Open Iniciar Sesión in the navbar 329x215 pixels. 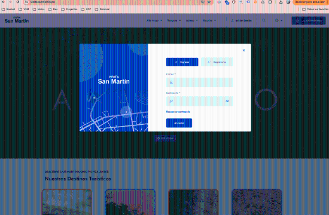tap(241, 20)
